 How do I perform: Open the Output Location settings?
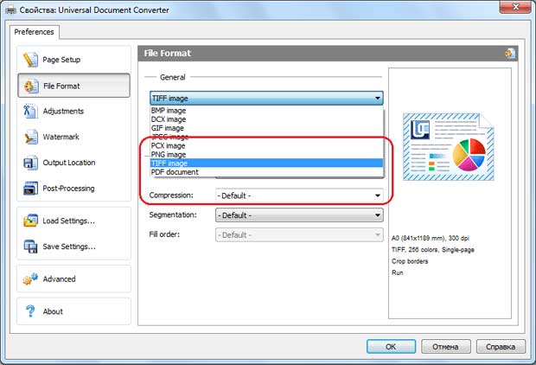click(73, 163)
